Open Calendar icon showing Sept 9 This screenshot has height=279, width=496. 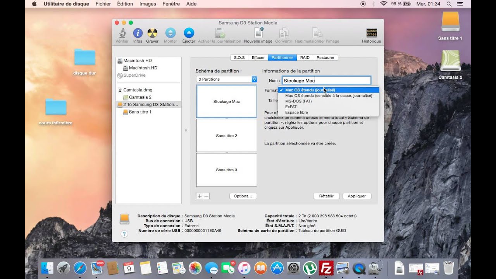click(129, 268)
